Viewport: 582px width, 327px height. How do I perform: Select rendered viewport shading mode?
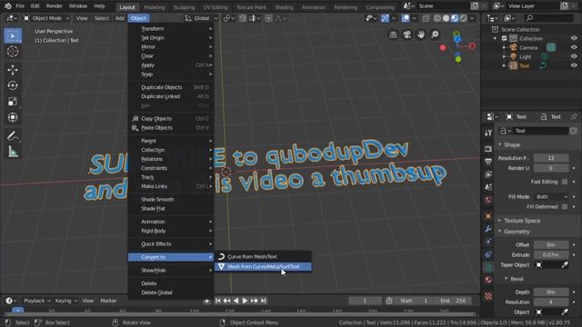[x=464, y=18]
